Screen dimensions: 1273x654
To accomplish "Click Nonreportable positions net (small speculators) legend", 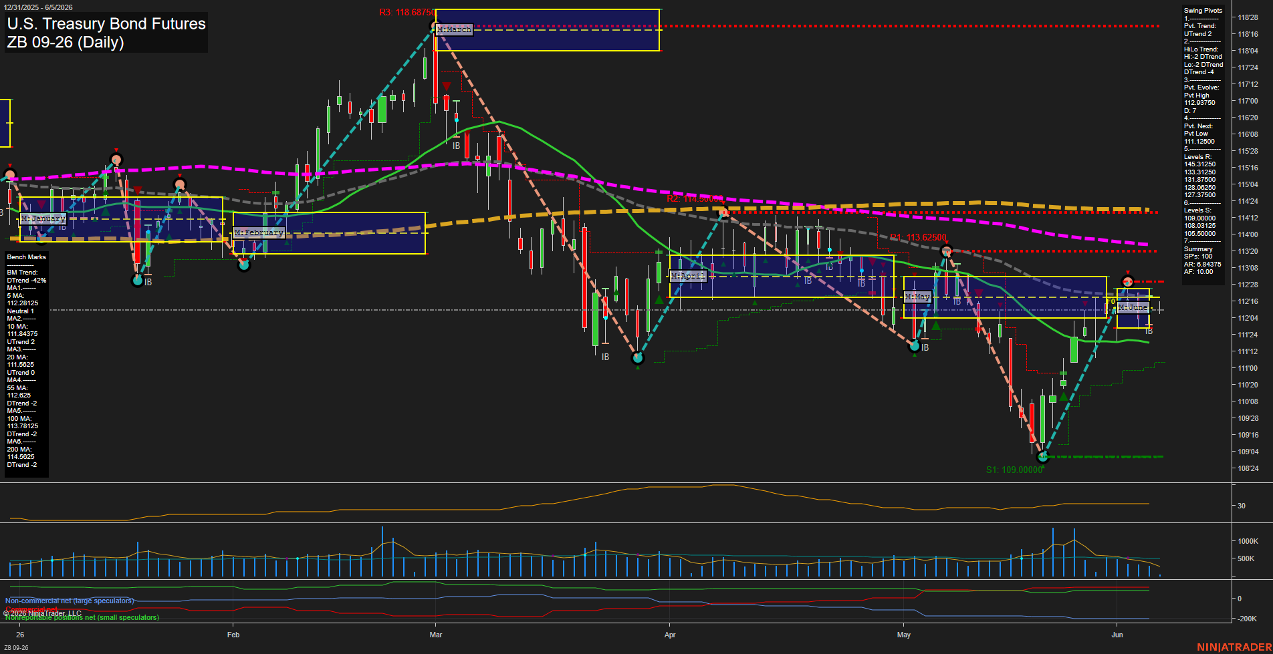I will pos(82,617).
